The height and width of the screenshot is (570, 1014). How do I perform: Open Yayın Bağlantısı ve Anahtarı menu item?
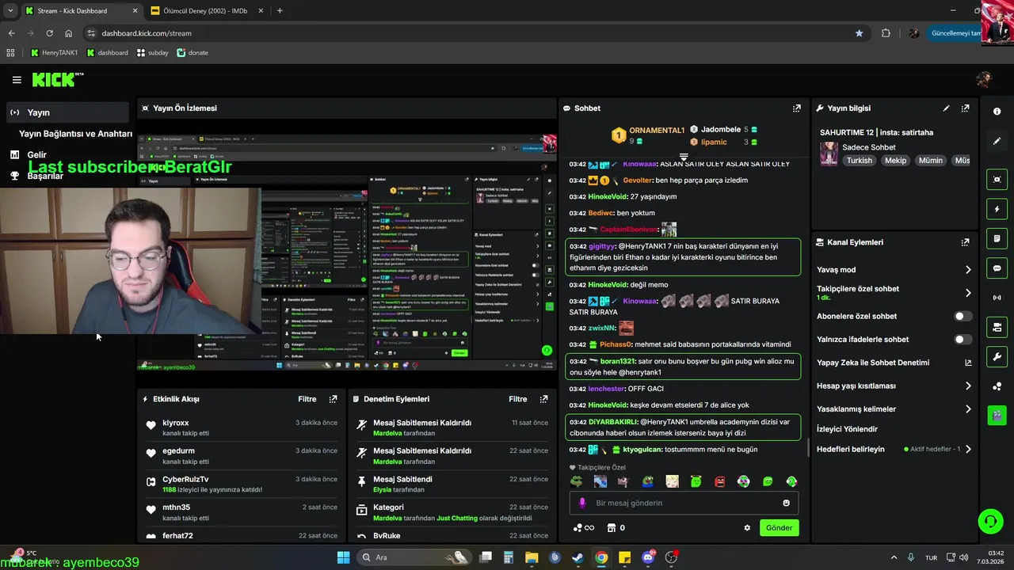[75, 134]
